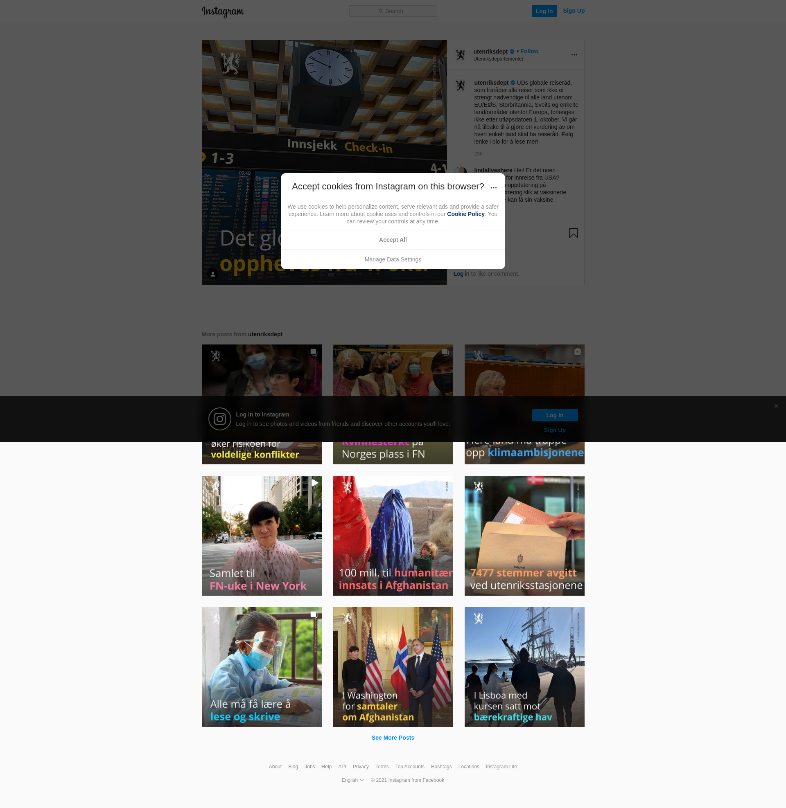Click the Sign Up link in header
The height and width of the screenshot is (808, 786).
[x=574, y=11]
